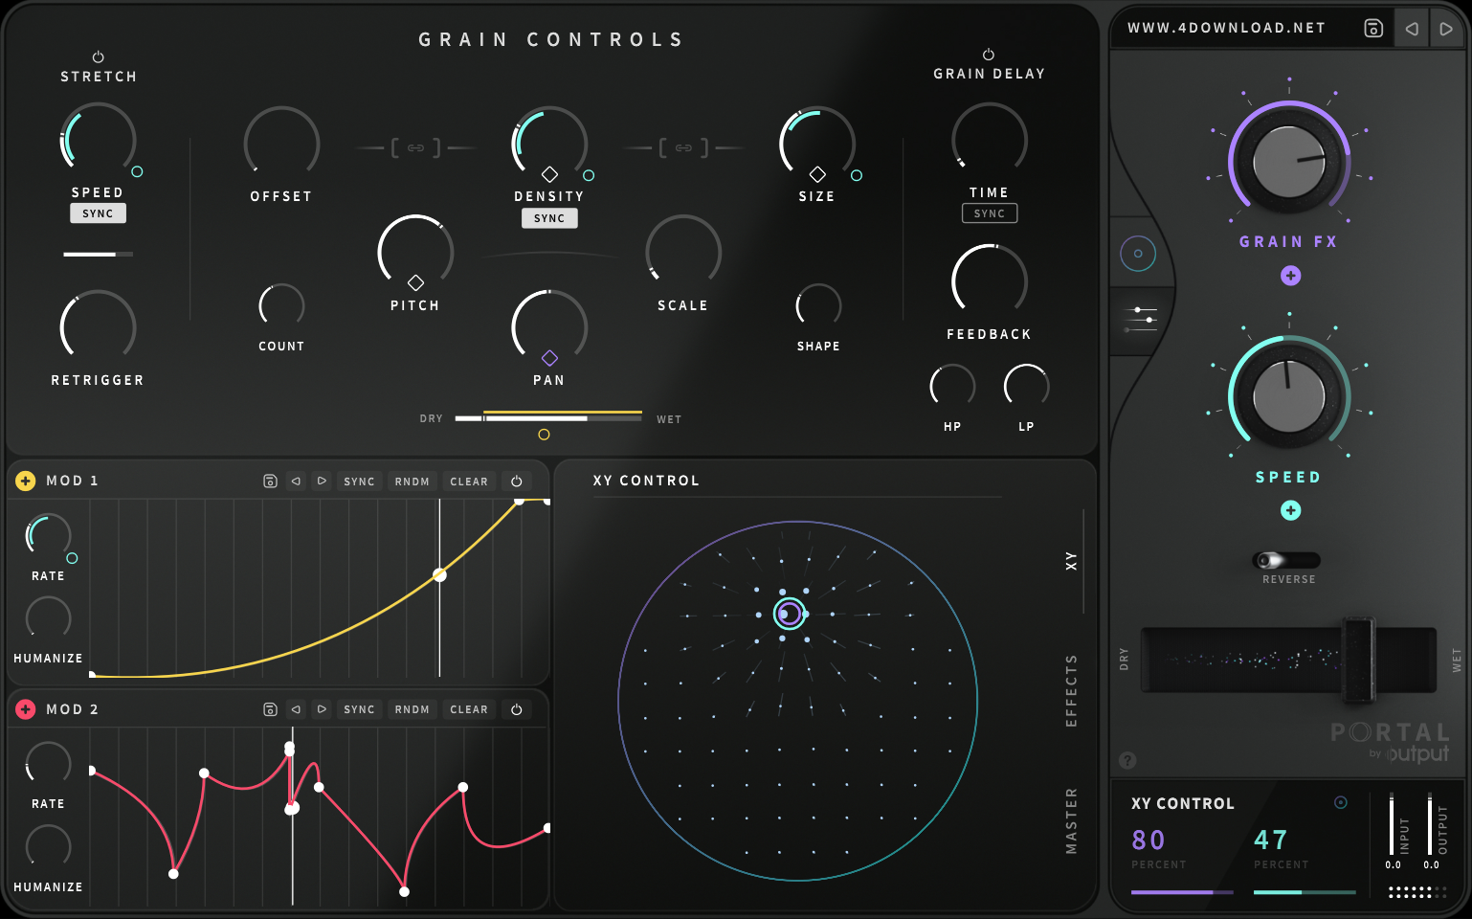
Task: Click the save preset icon in MOD 1 toolbar
Action: pyautogui.click(x=270, y=481)
